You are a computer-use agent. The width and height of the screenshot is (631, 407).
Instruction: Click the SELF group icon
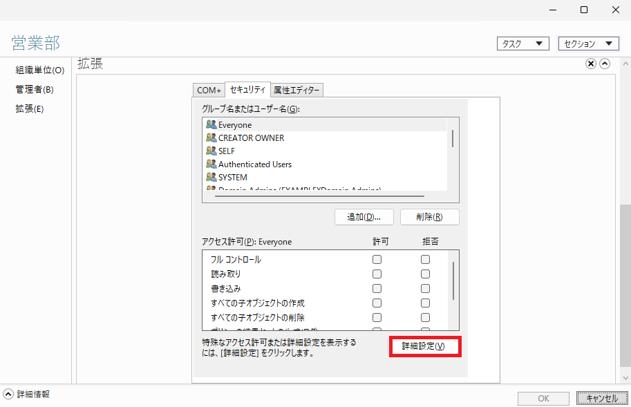(x=211, y=151)
